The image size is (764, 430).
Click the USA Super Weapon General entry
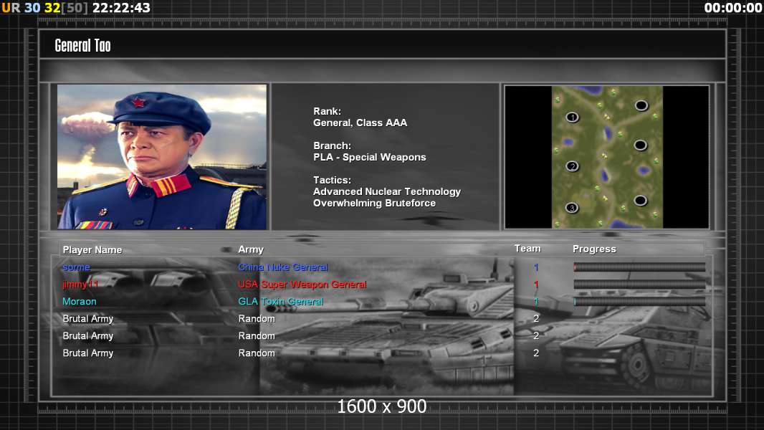(x=302, y=285)
